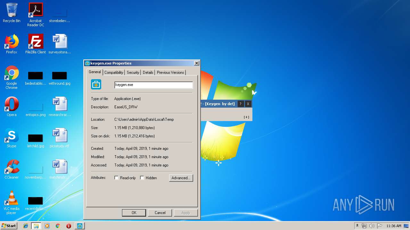Click OK in Properties dialog
This screenshot has height=230, width=410.
[x=134, y=213]
